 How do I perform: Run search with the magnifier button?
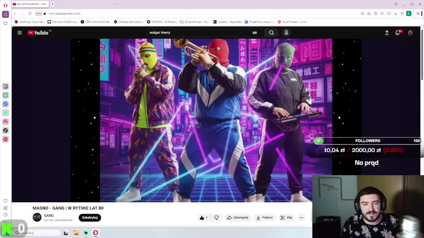[271, 32]
